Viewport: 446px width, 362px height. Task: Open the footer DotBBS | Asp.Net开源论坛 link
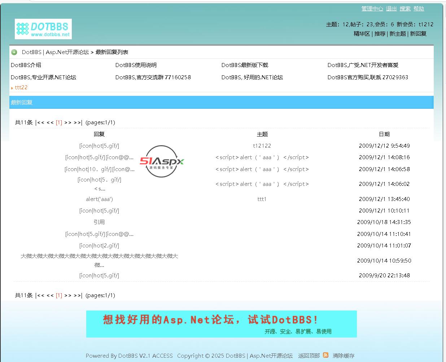coord(259,356)
